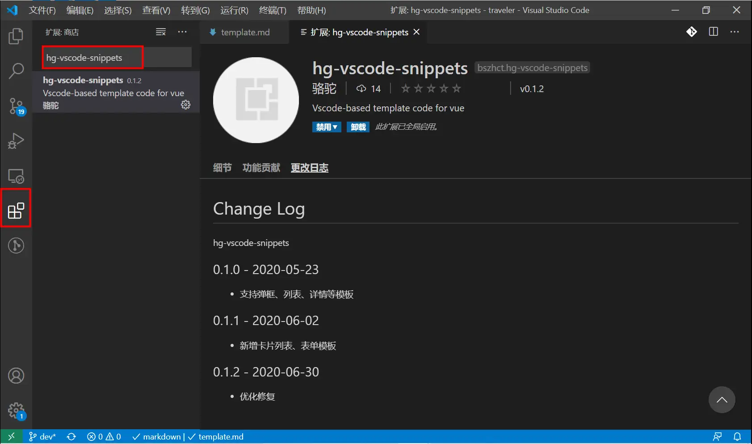
Task: Click the extensions search input field
Action: pyautogui.click(x=117, y=57)
